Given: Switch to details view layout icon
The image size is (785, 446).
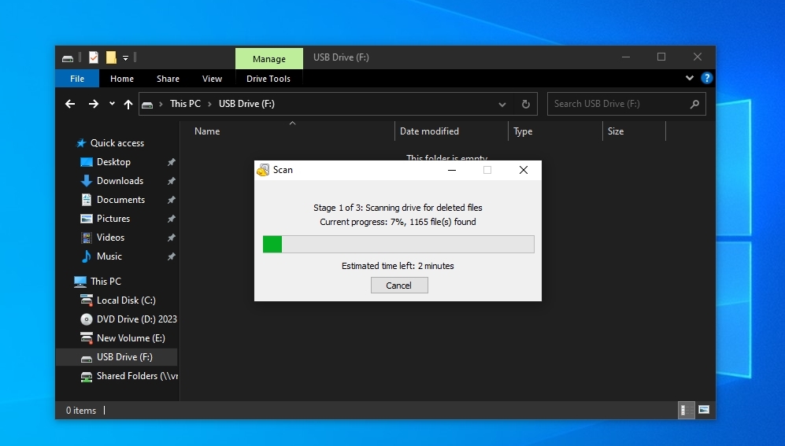Looking at the screenshot, I should 687,410.
